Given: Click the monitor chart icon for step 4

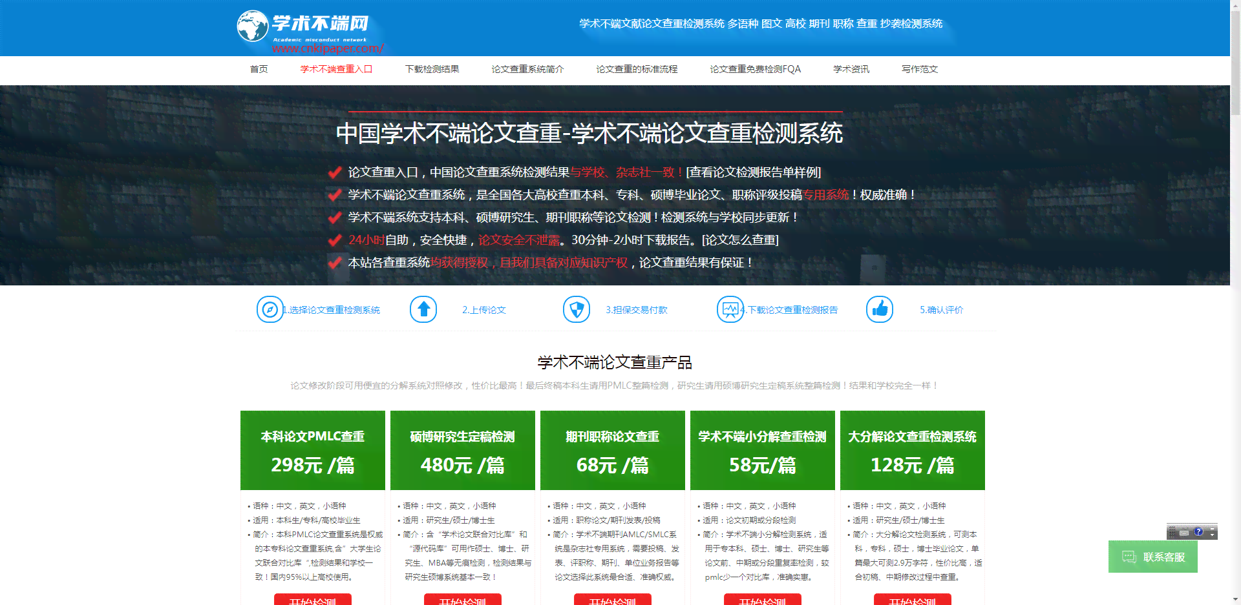Looking at the screenshot, I should 730,310.
